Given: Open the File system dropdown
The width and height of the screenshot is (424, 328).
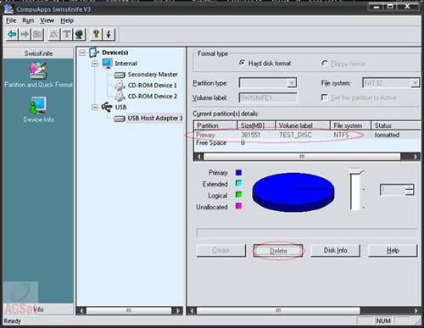Looking at the screenshot, I should coord(391,83).
